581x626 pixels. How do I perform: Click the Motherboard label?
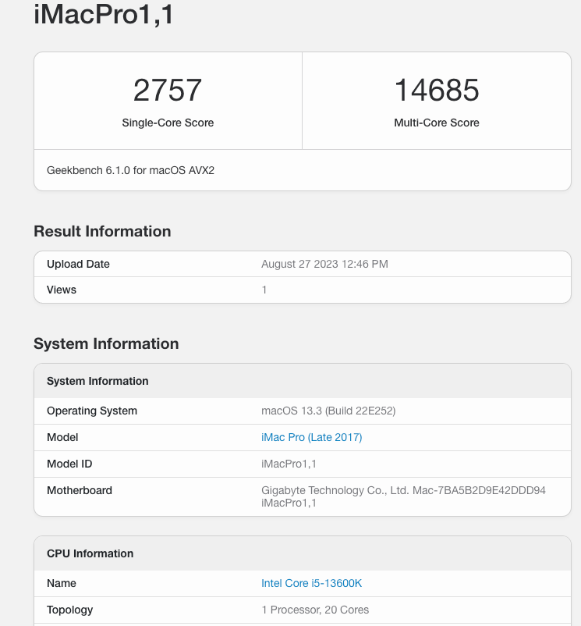click(x=80, y=490)
